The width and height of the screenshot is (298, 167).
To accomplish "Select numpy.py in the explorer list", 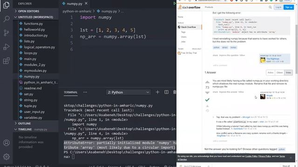I will click(x=36, y=77).
